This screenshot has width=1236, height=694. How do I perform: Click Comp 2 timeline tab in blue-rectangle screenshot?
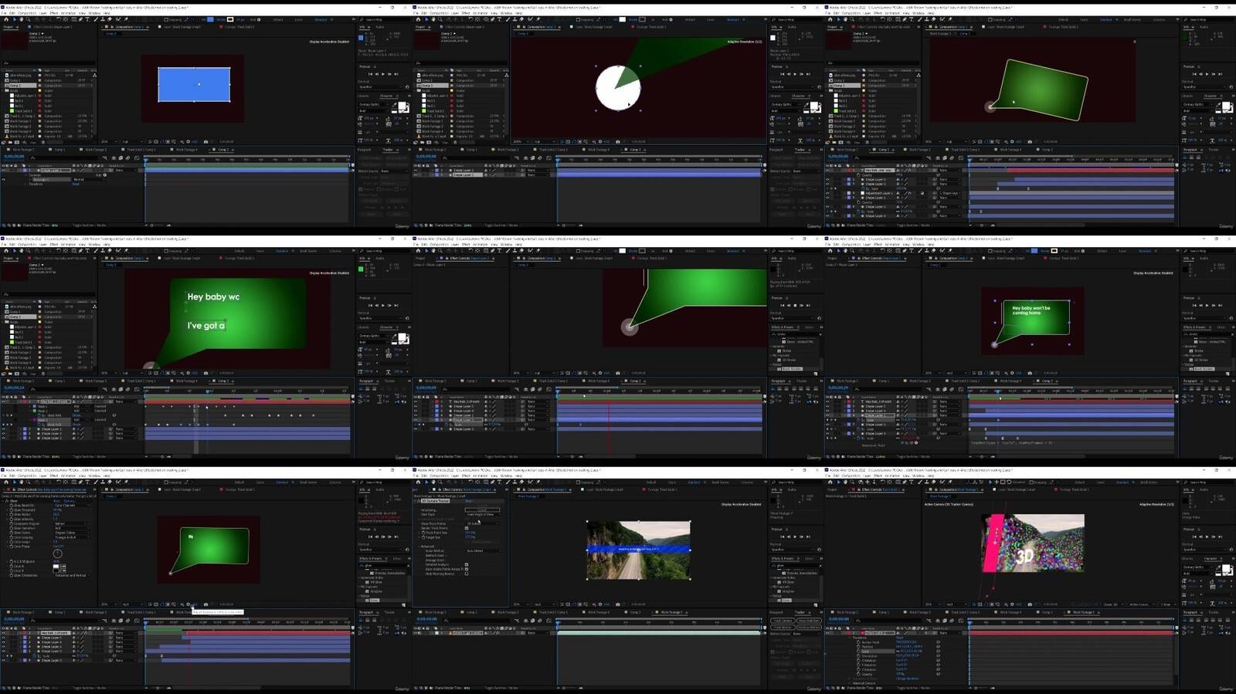pyautogui.click(x=223, y=150)
